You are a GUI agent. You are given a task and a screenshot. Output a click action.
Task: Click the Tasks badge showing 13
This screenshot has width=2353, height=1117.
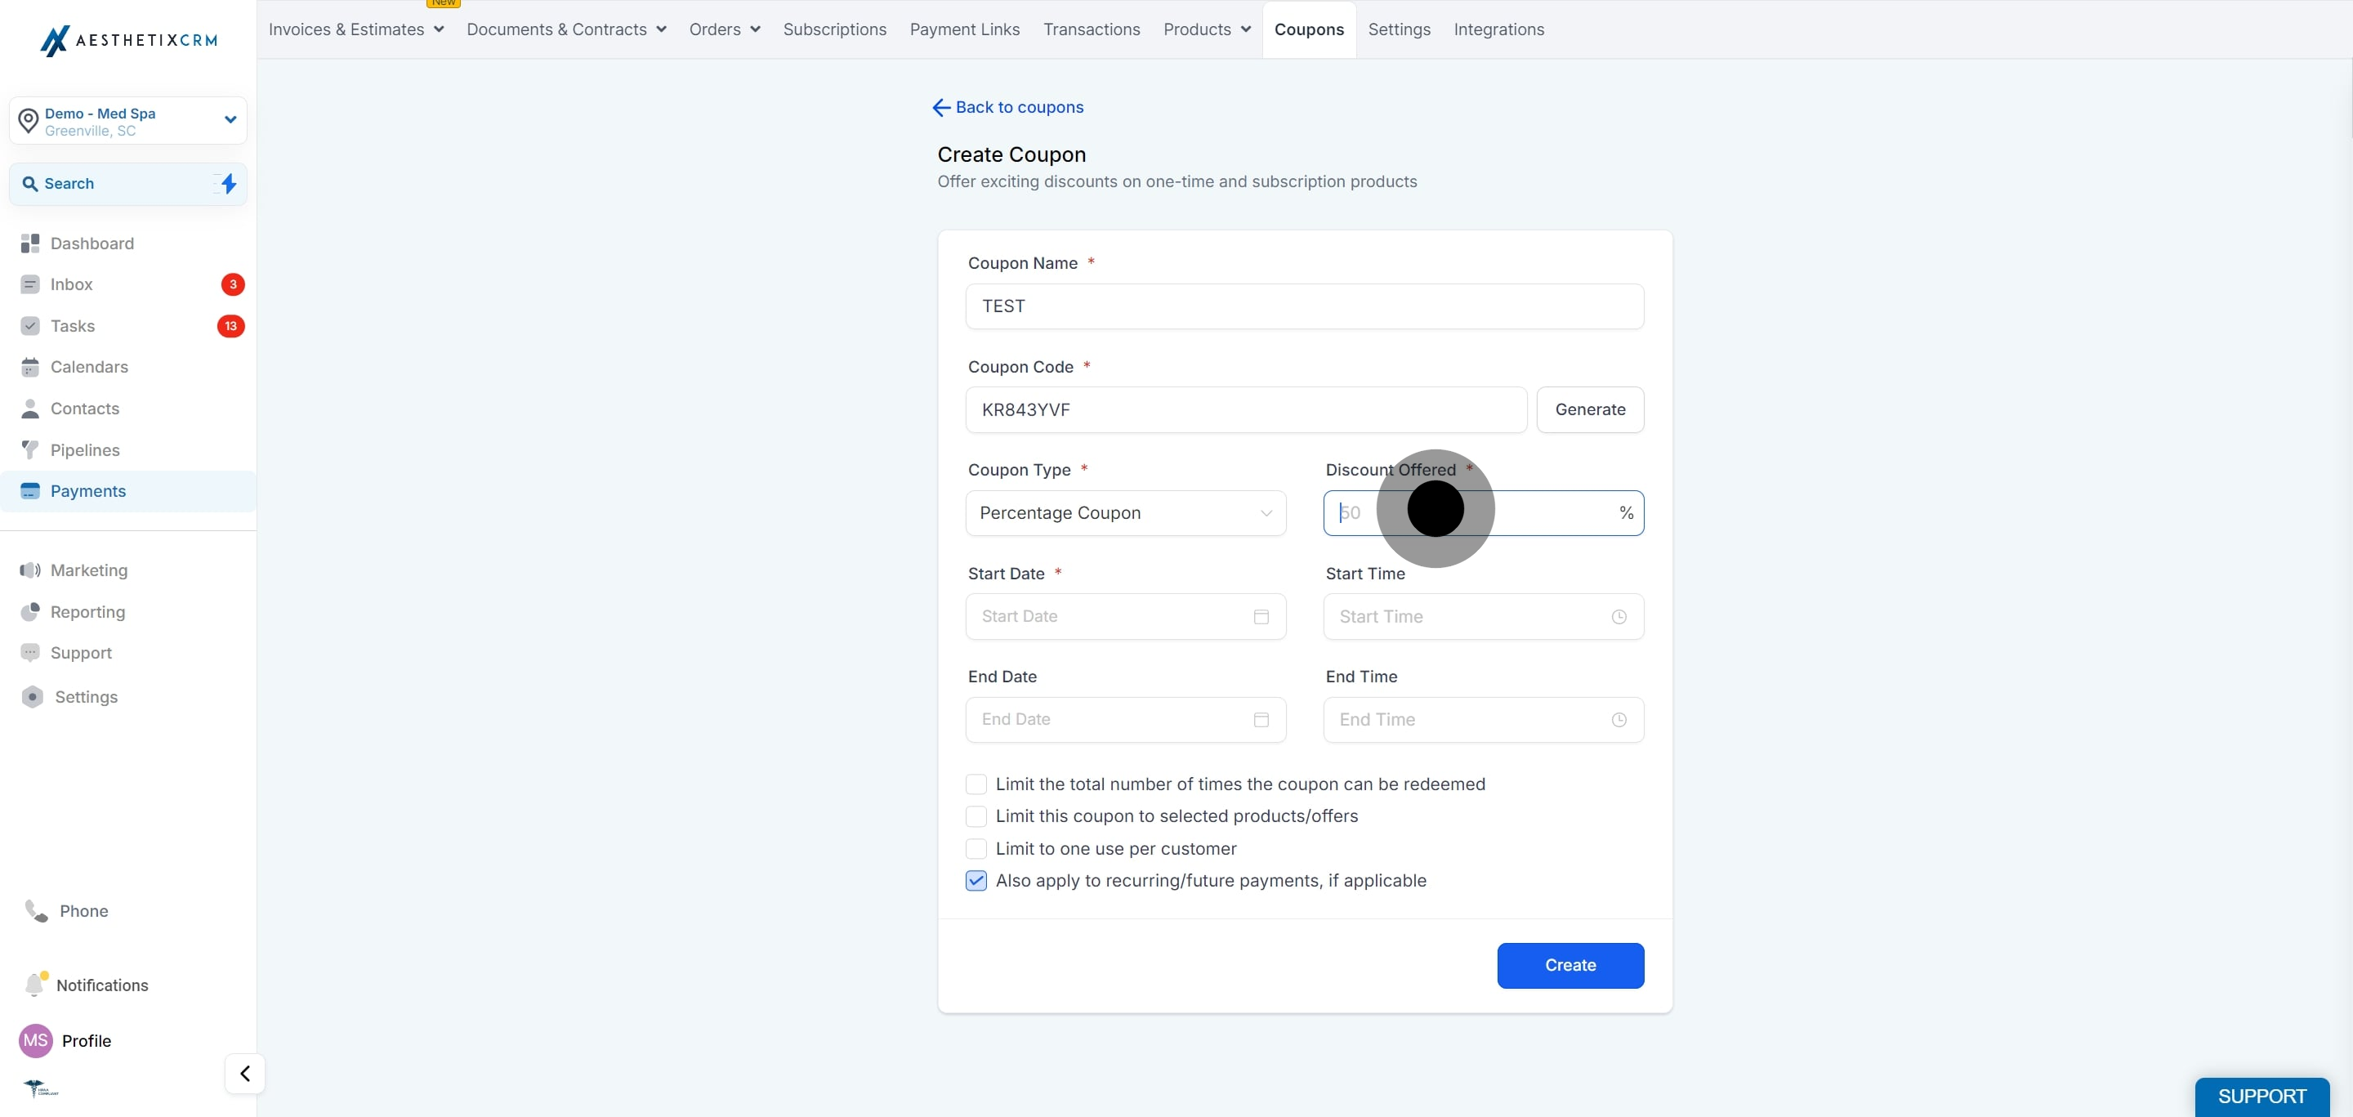click(230, 326)
